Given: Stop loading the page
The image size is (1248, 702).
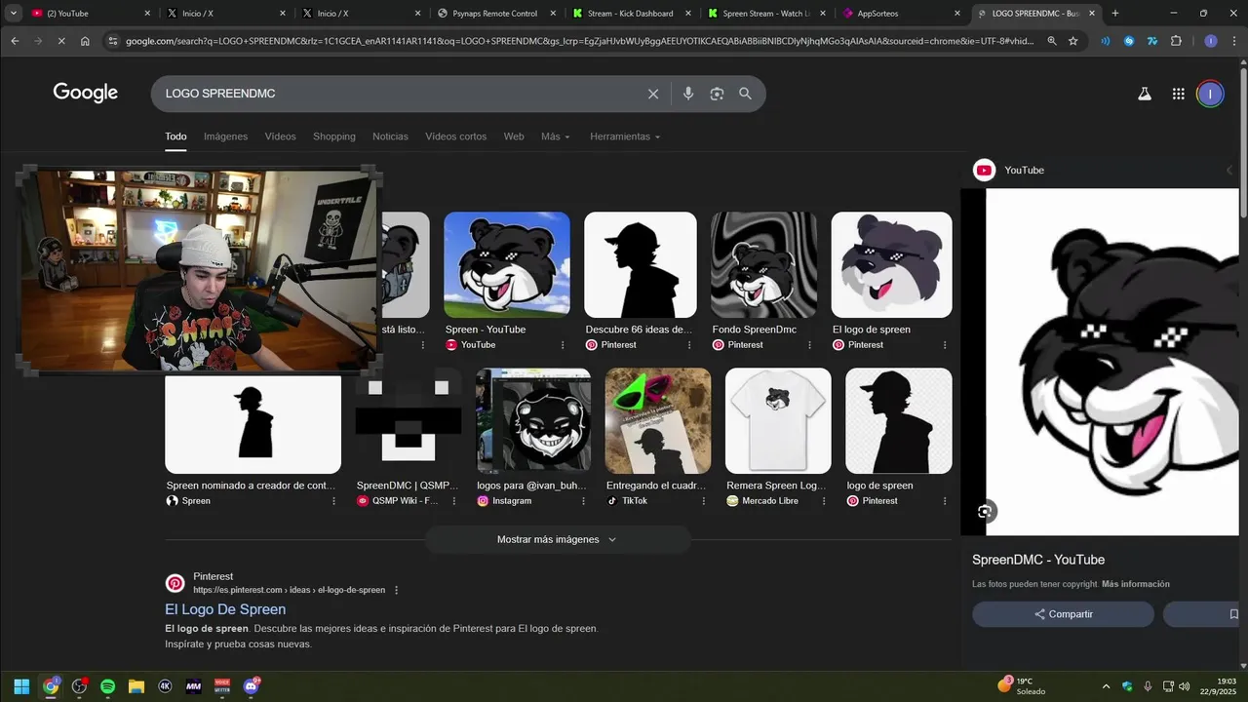Looking at the screenshot, I should click(x=61, y=41).
